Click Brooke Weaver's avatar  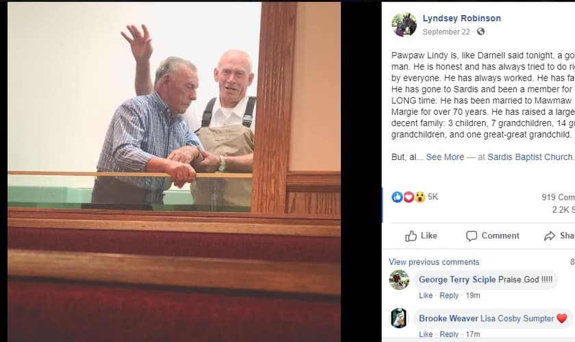[x=399, y=318]
